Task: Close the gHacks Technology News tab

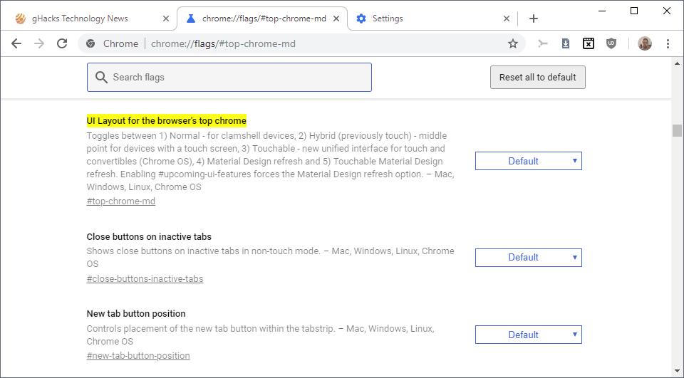Action: coord(166,19)
